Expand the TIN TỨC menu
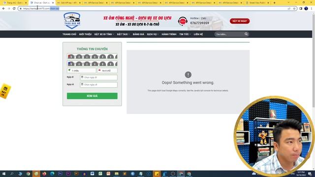315x177 pixels. click(185, 34)
